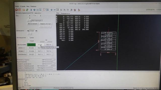Image resolution: width=161 pixels, height=90 pixels.
Task: Toggle the red Emergency Stop toolbar icon
Action: pos(16,10)
